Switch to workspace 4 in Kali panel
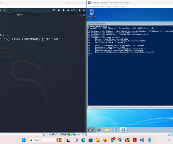This screenshot has width=173, height=144. pyautogui.click(x=4, y=10)
